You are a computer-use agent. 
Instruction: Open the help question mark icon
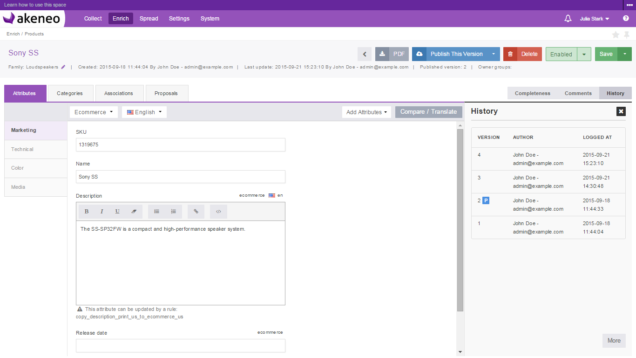pyautogui.click(x=626, y=19)
